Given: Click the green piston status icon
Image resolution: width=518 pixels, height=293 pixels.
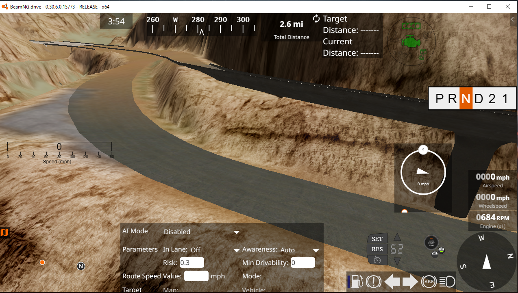Looking at the screenshot, I should click(x=422, y=55).
